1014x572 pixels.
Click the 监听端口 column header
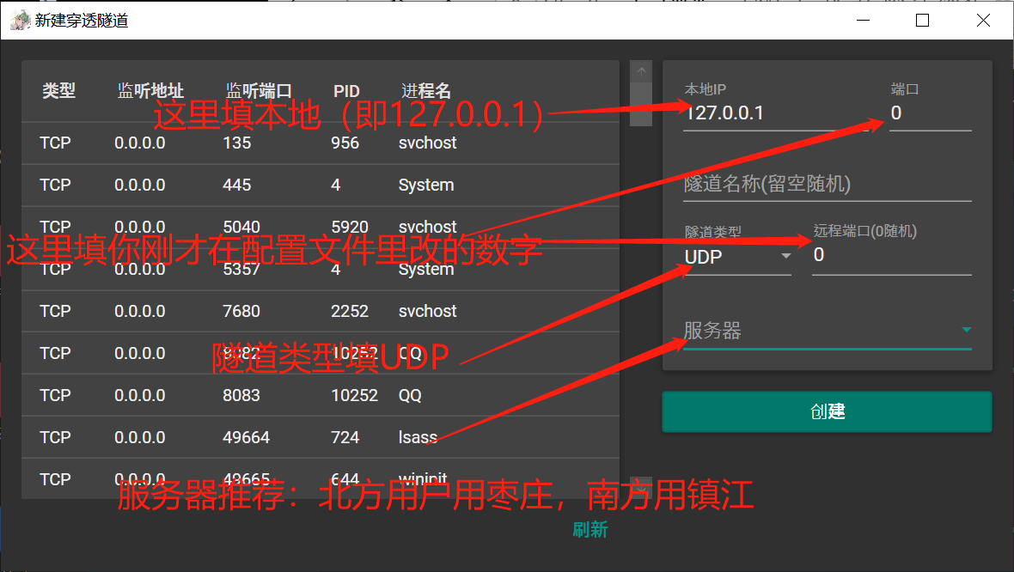[x=259, y=91]
